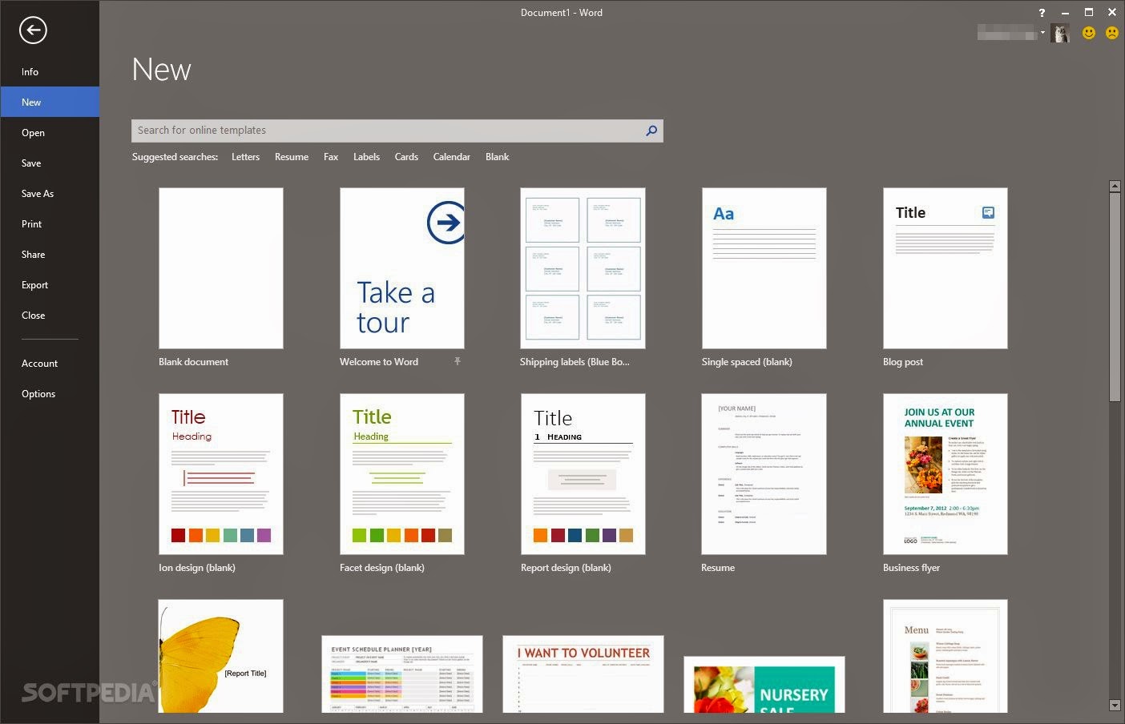This screenshot has width=1125, height=724.
Task: Search suggested term Cards
Action: [406, 157]
